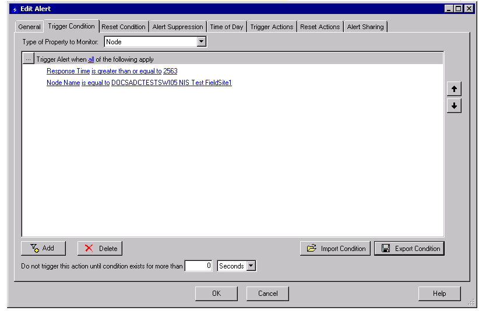Maximize the Edit Alert window
The height and width of the screenshot is (311, 479).
(x=459, y=9)
